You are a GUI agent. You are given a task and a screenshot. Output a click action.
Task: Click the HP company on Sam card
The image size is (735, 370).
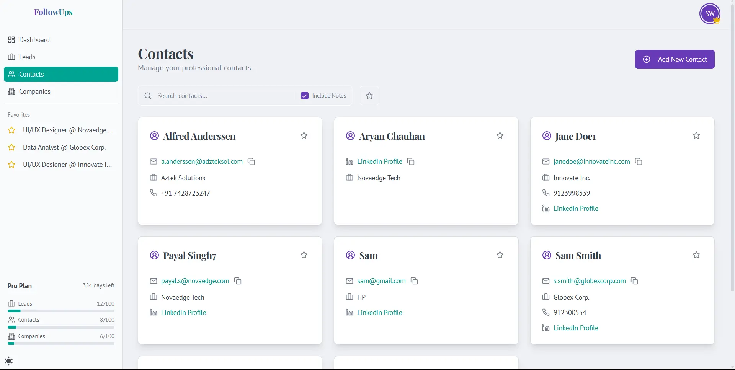(361, 297)
